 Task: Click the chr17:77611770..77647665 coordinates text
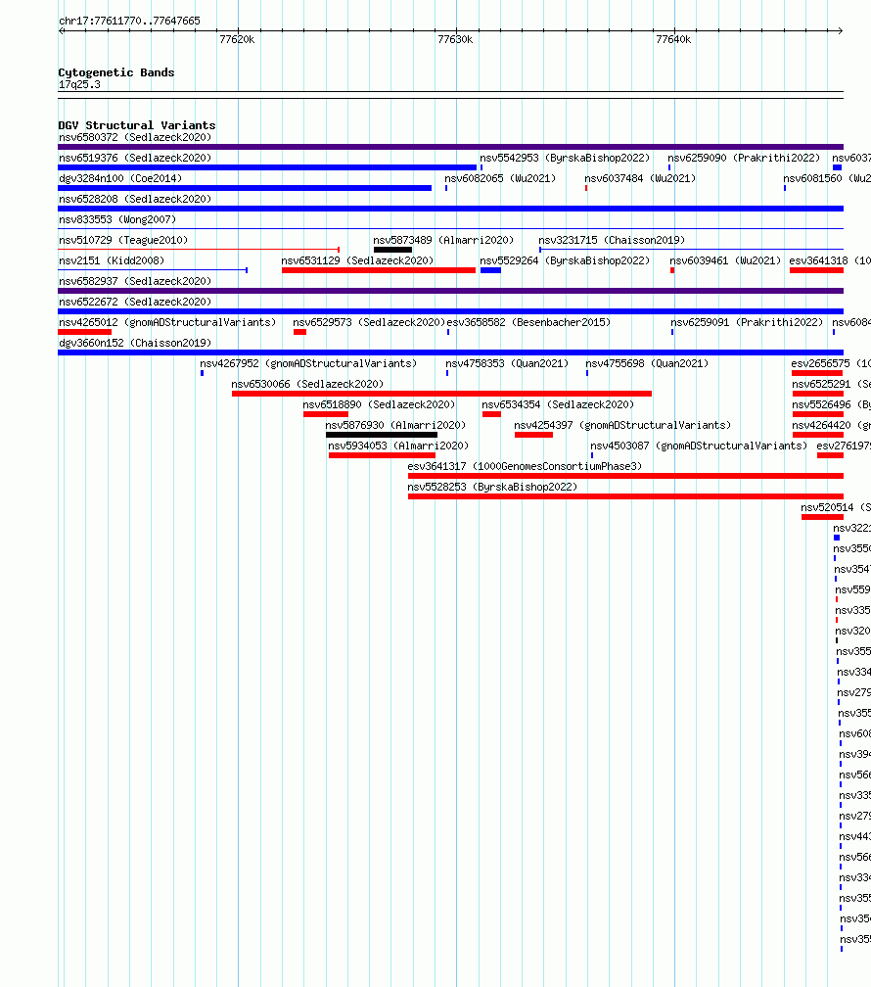point(129,21)
